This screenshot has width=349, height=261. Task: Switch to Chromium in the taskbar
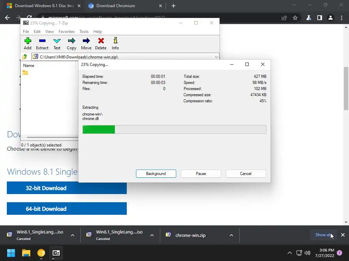tap(41, 253)
